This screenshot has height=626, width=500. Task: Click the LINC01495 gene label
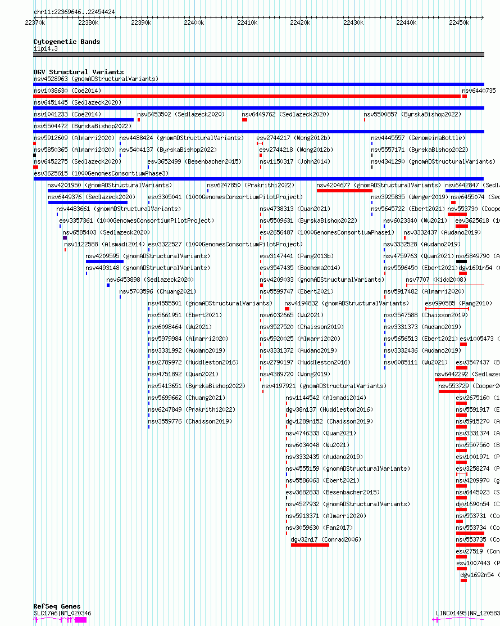468,613
